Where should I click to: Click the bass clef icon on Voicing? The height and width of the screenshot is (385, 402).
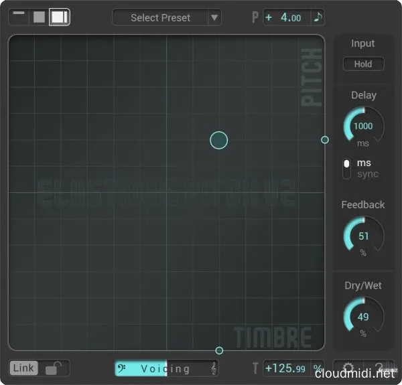(122, 368)
